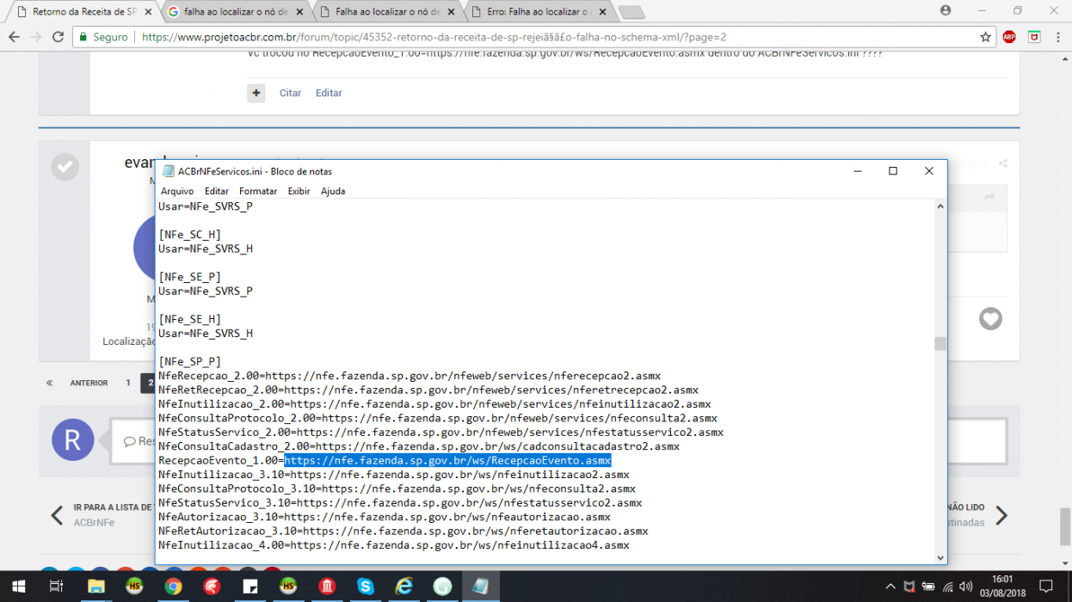Bookmark this page with the star icon
1072x602 pixels.
click(985, 37)
